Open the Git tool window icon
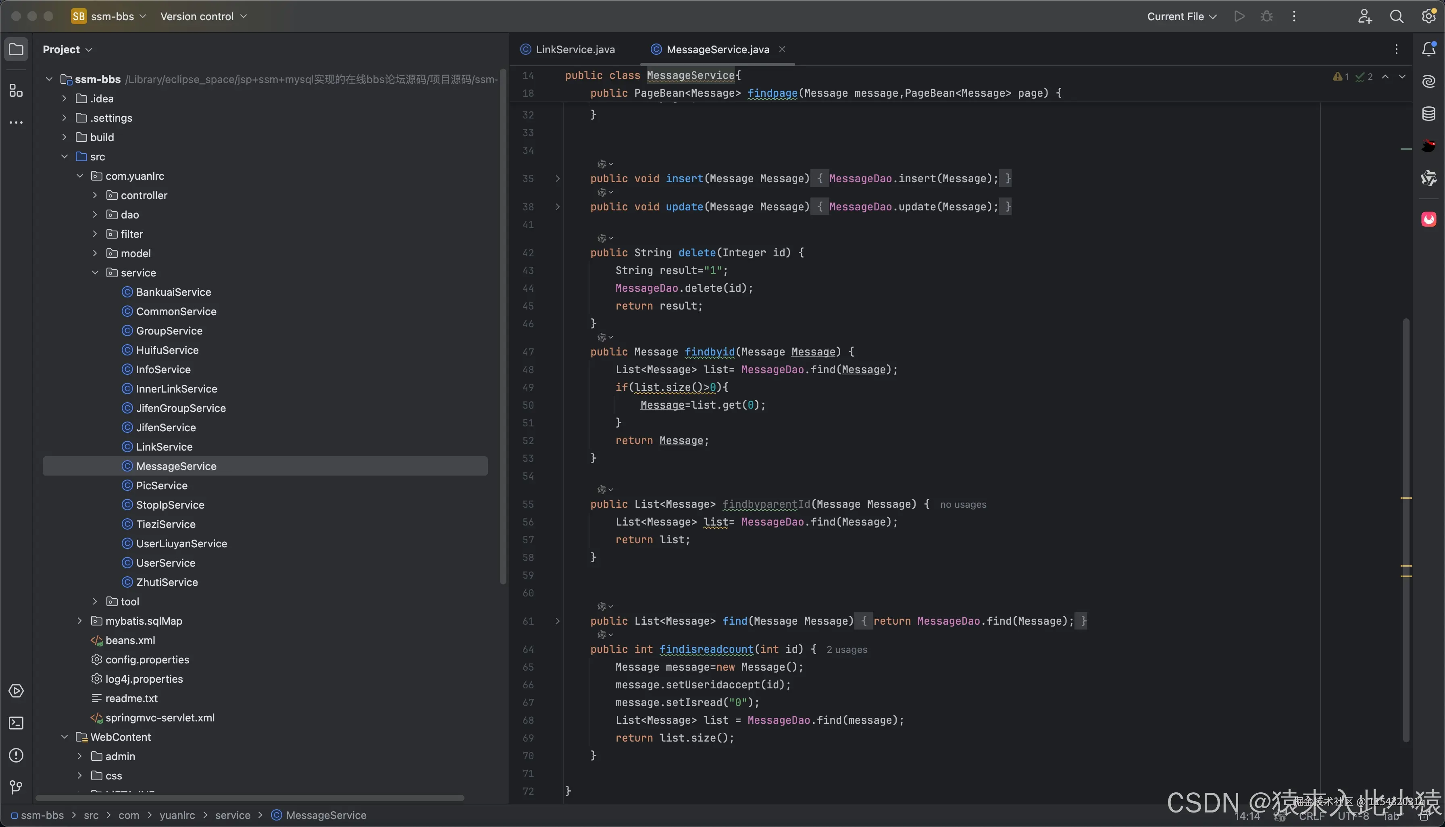The height and width of the screenshot is (827, 1445). click(16, 787)
